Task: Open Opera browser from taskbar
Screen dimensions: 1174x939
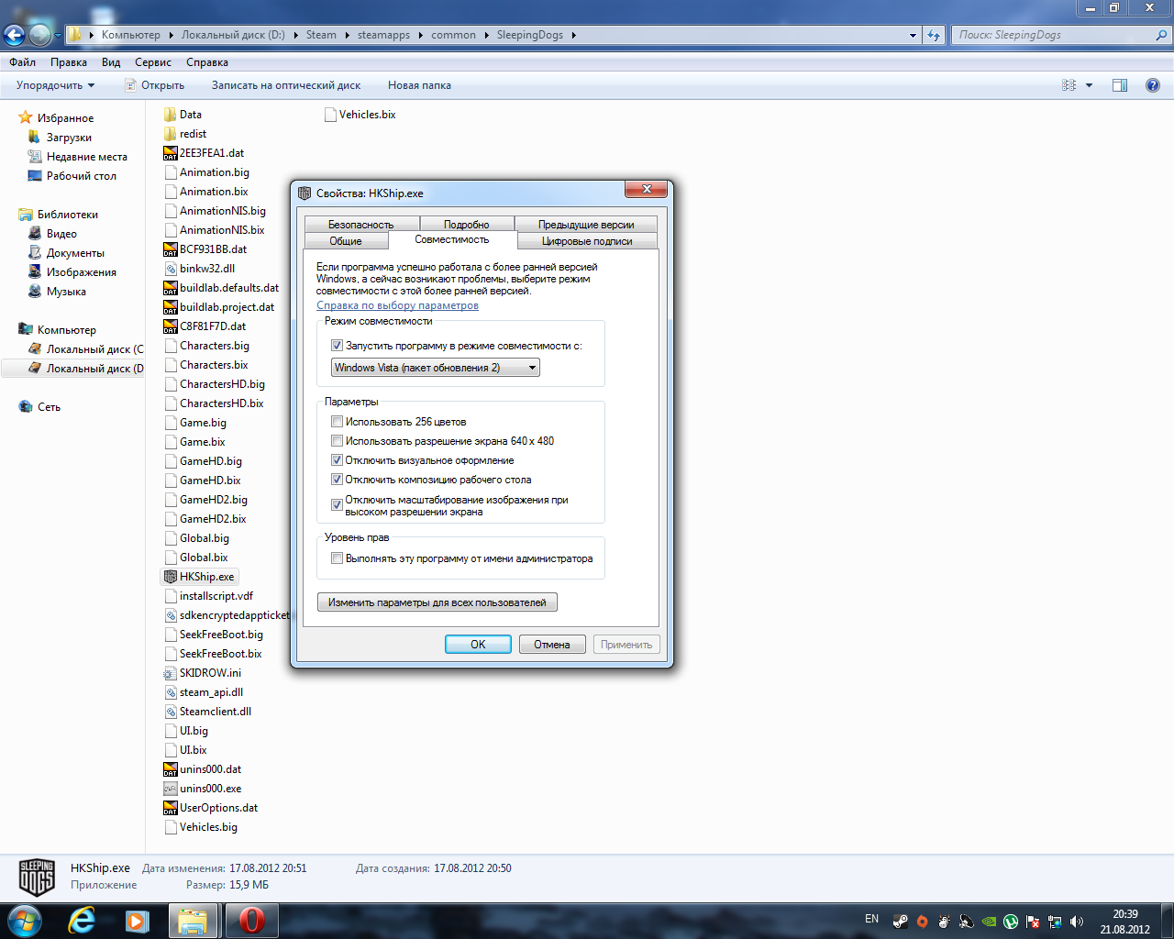Action: [250, 920]
